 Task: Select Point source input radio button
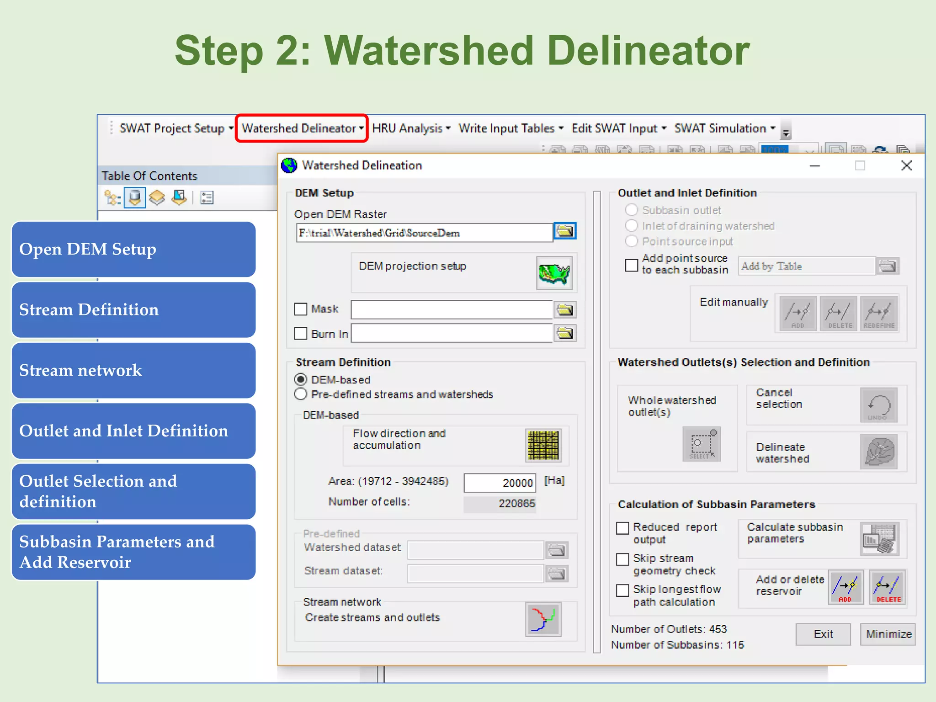tap(631, 241)
